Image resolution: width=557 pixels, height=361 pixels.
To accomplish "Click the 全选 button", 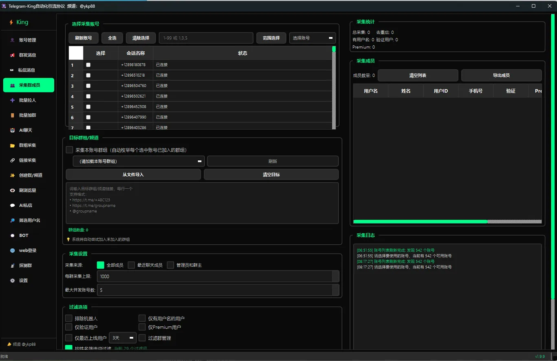I will [112, 38].
